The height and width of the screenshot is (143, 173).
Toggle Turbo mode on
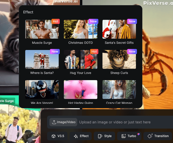[129, 136]
